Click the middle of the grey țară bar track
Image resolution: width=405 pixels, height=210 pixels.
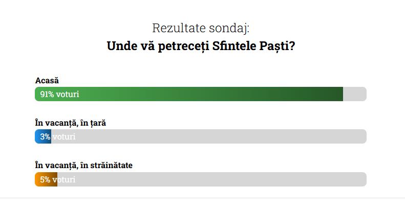coord(205,136)
